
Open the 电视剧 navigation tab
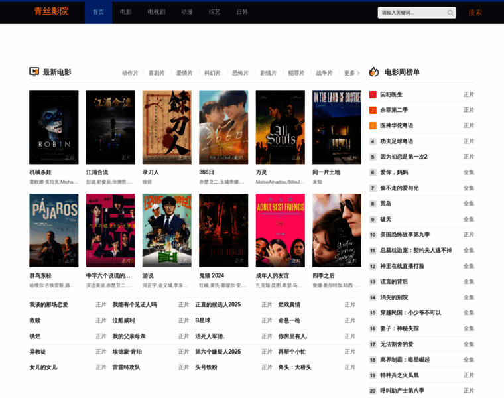(x=157, y=12)
